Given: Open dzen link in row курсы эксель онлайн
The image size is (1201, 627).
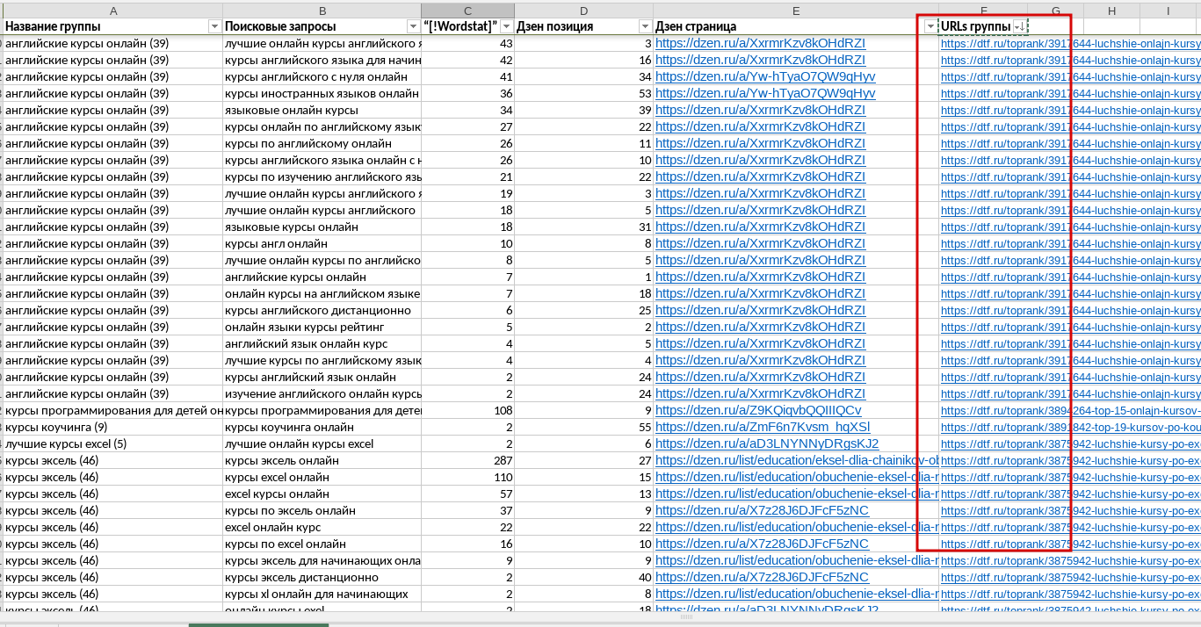Looking at the screenshot, I should tap(797, 460).
